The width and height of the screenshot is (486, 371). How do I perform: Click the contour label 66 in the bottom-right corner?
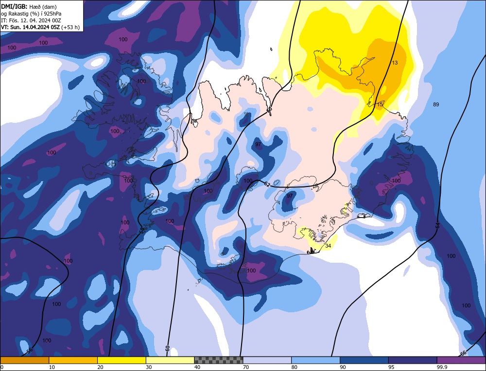tap(463, 353)
